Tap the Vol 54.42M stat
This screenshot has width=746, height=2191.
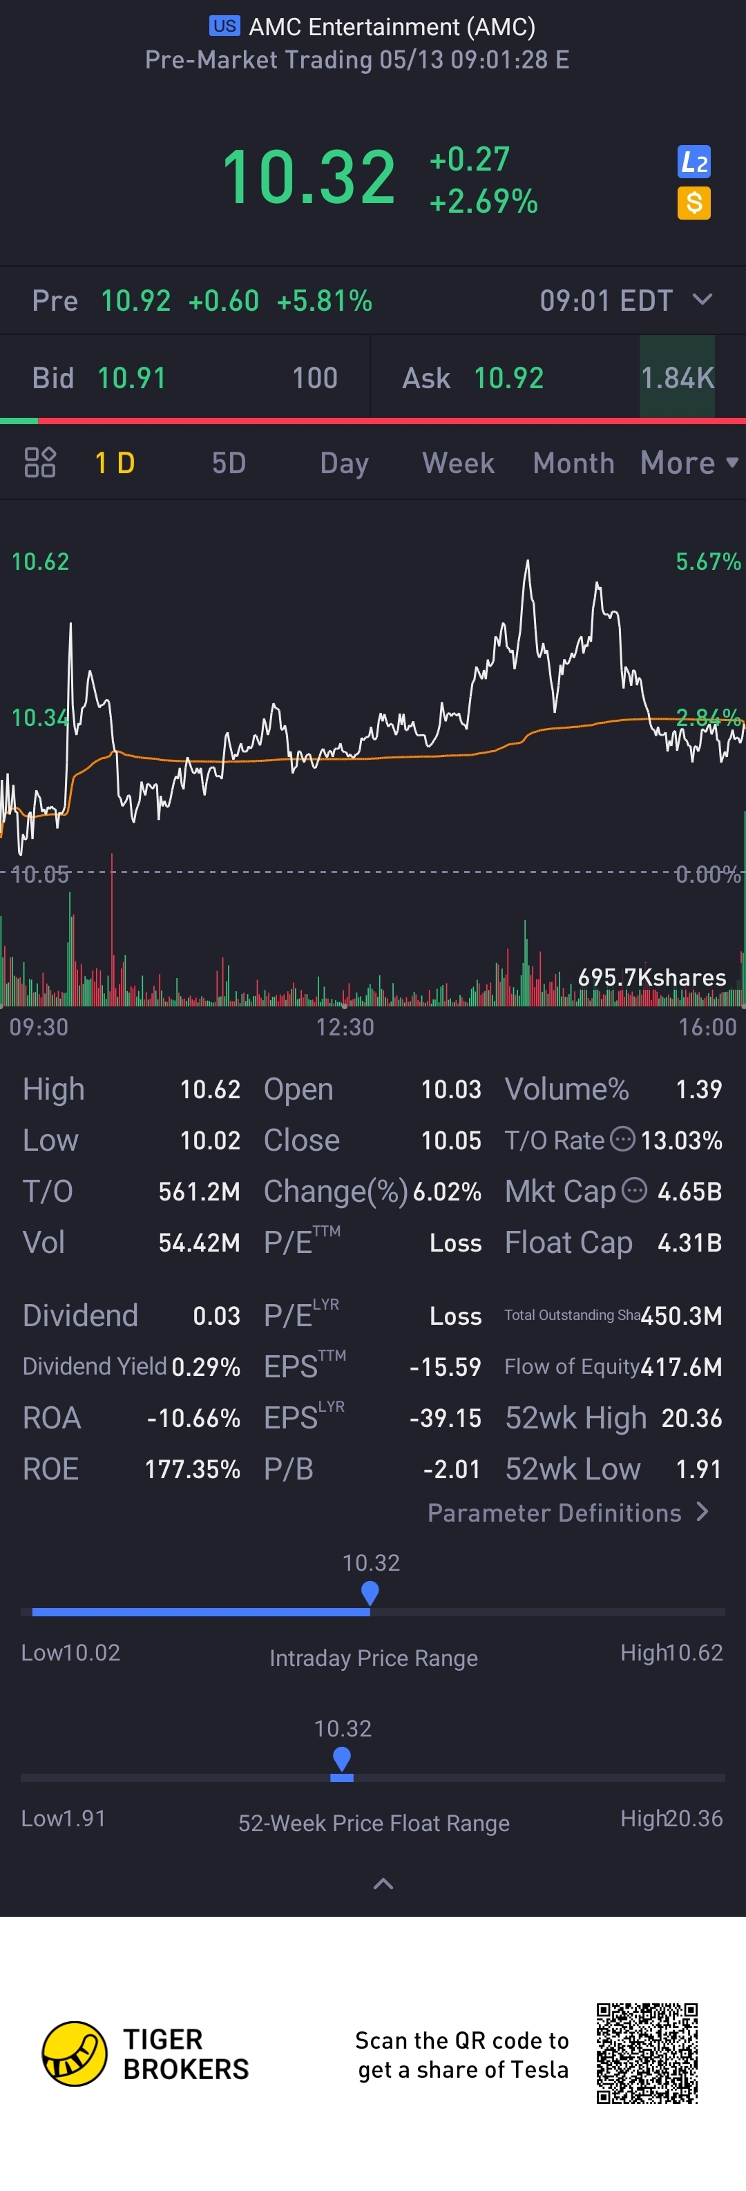pos(131,1242)
